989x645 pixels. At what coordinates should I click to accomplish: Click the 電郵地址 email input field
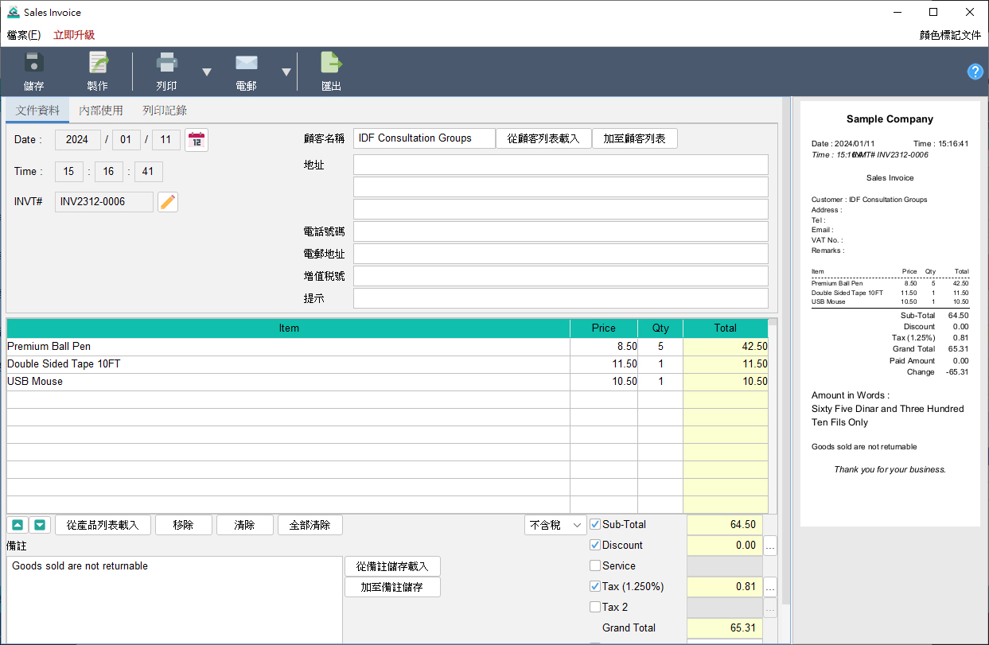[x=561, y=254]
